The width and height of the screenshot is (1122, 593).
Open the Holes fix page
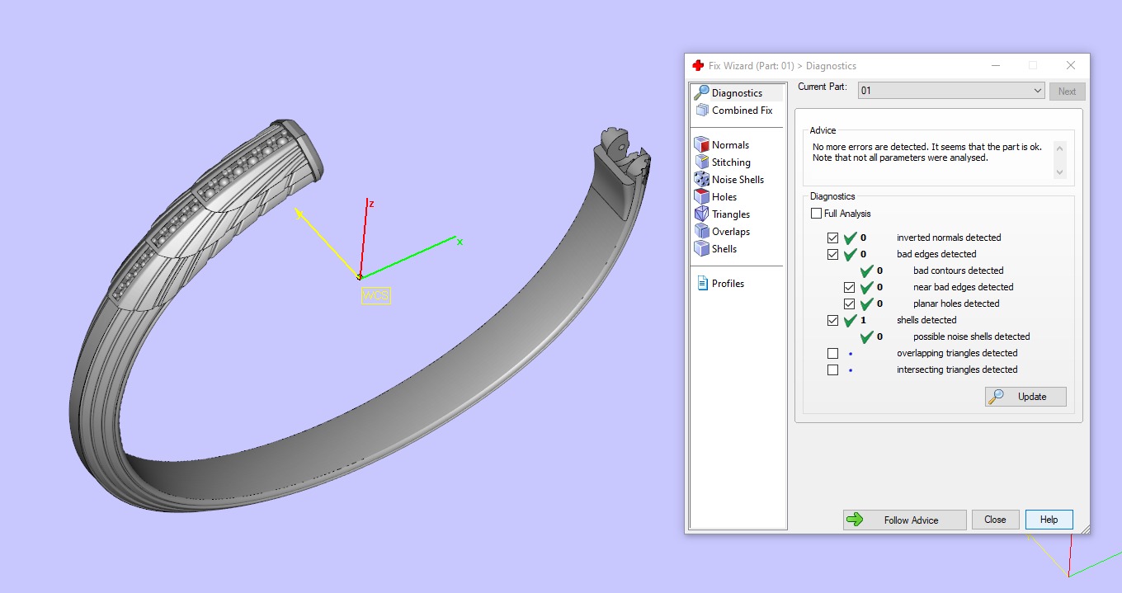724,197
